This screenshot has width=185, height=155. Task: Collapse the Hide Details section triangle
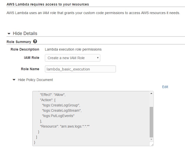(x=9, y=34)
